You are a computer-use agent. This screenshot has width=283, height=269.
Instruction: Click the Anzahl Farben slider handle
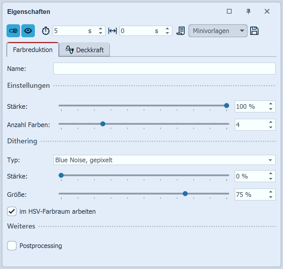click(x=103, y=124)
